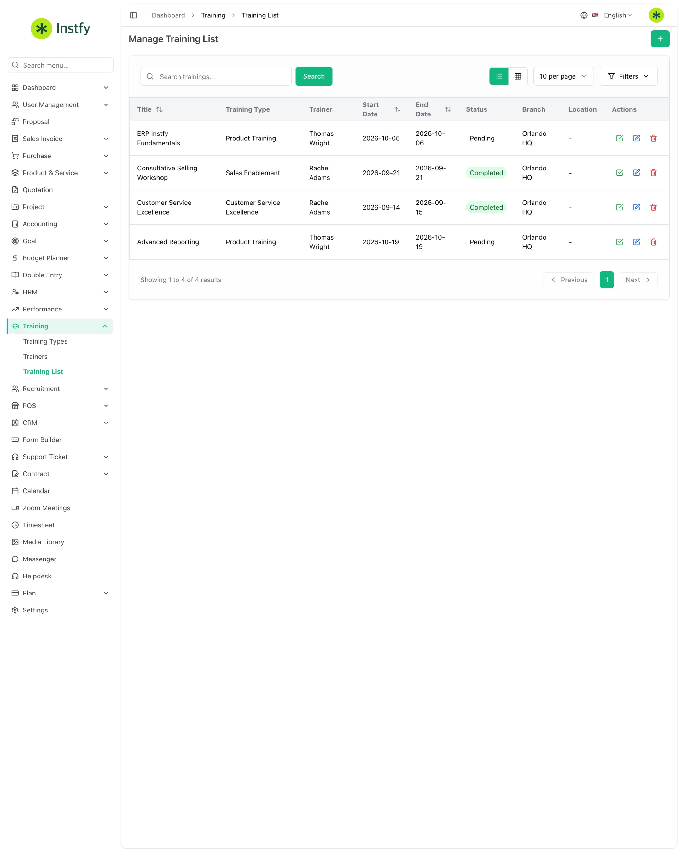This screenshot has width=681, height=852.
Task: Open the Calendar menu item
Action: pos(60,491)
